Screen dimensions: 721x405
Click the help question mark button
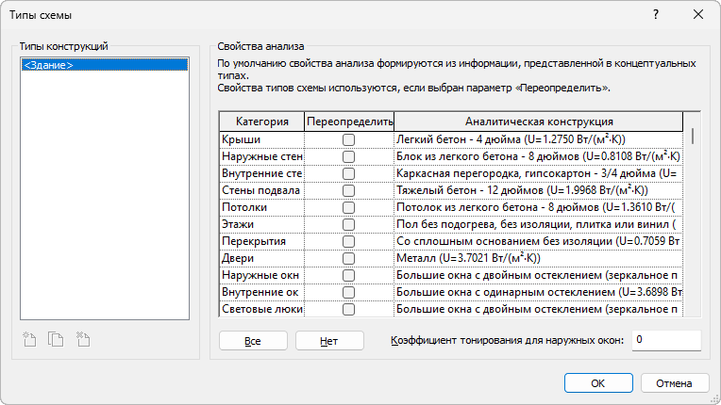coord(655,15)
